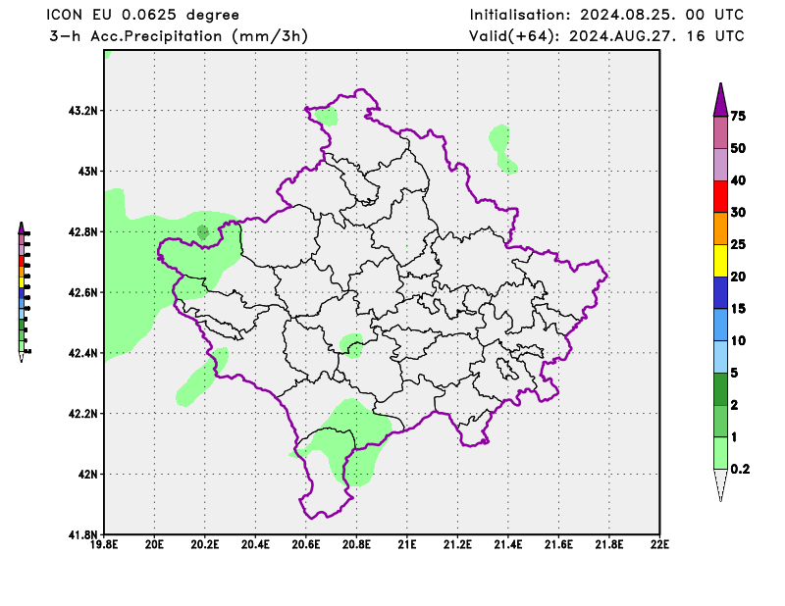The image size is (785, 606).
Task: Click the legend value 30
Action: click(x=738, y=212)
